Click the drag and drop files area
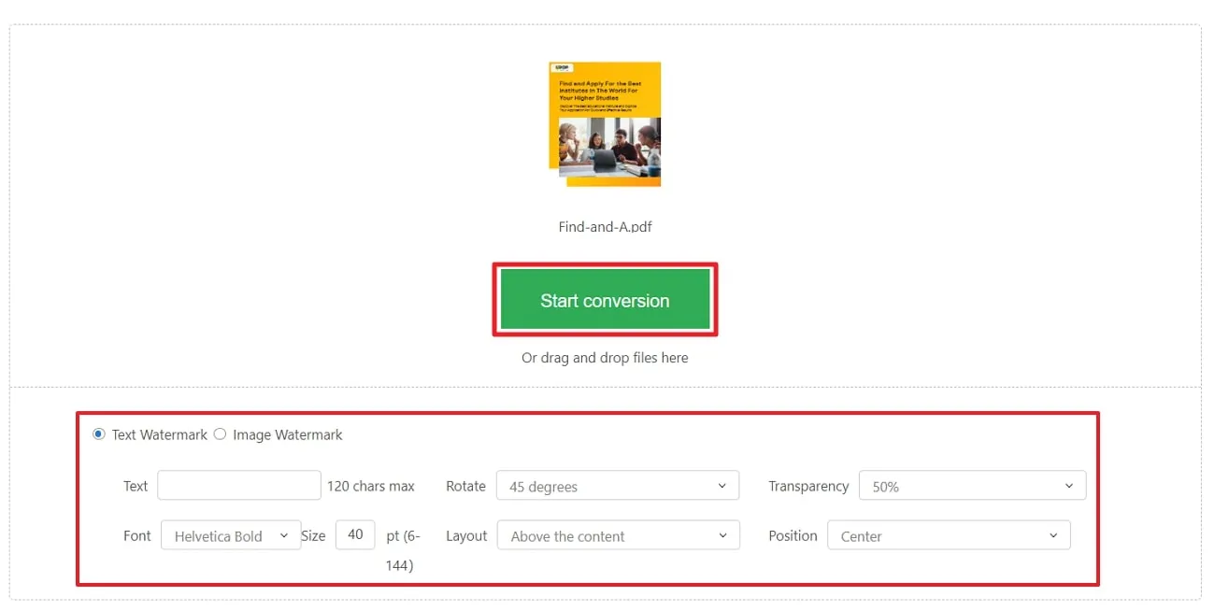This screenshot has width=1215, height=611. tap(605, 358)
